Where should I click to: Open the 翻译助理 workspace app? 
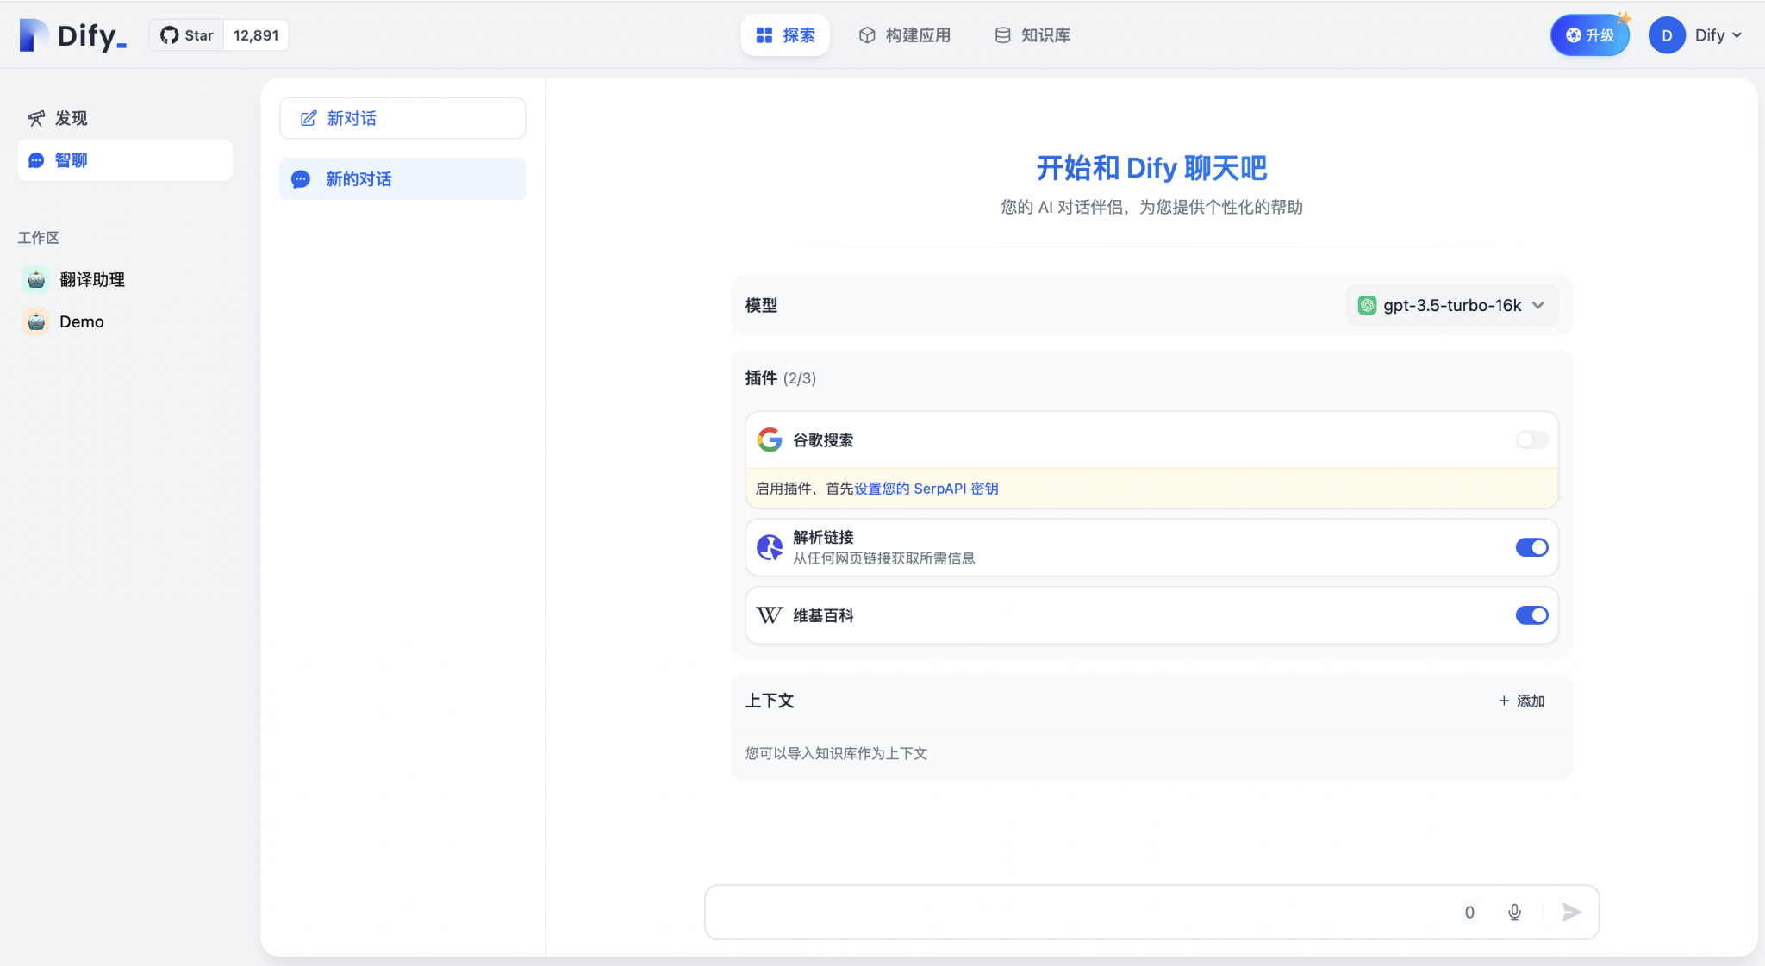click(91, 279)
